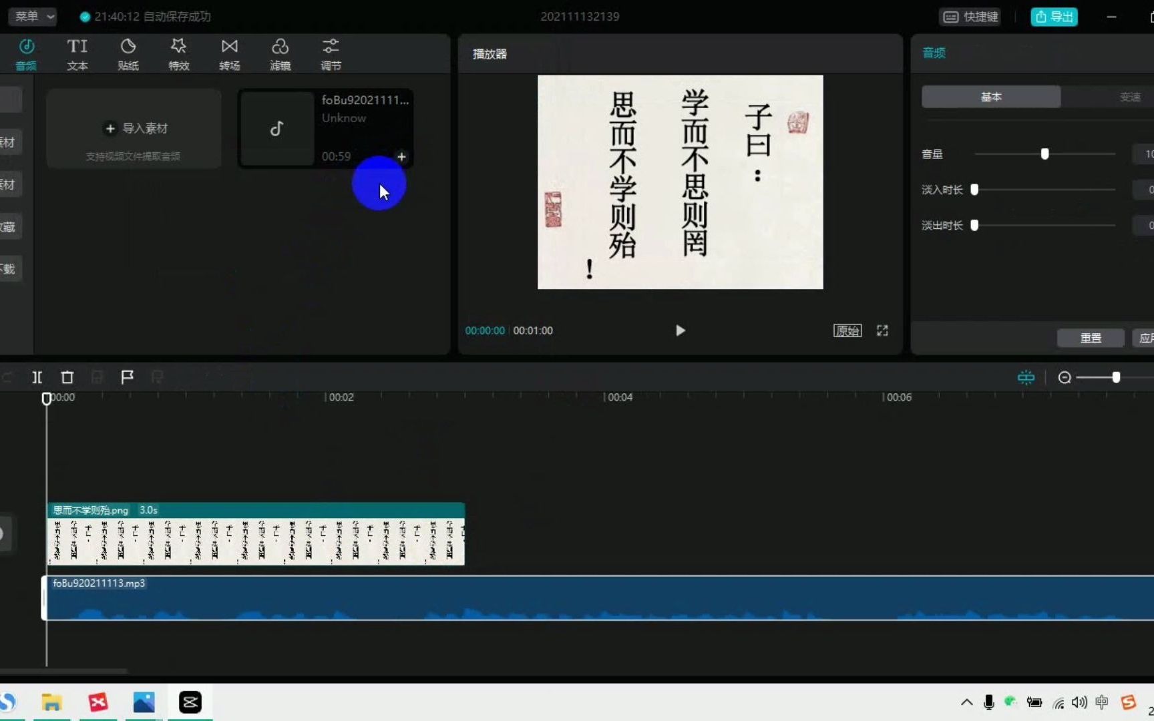Open the 菜单 dropdown at top left

click(x=31, y=16)
